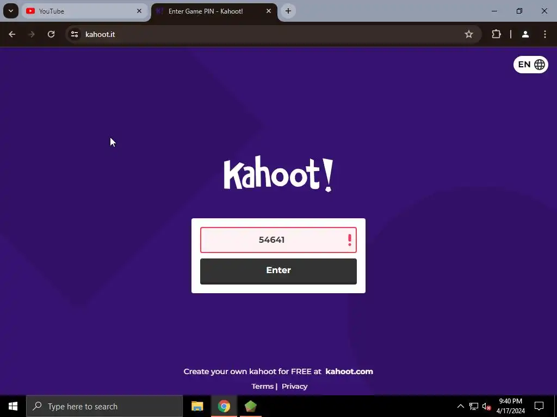Click the forward navigation arrow
The image size is (557, 417).
pos(32,34)
